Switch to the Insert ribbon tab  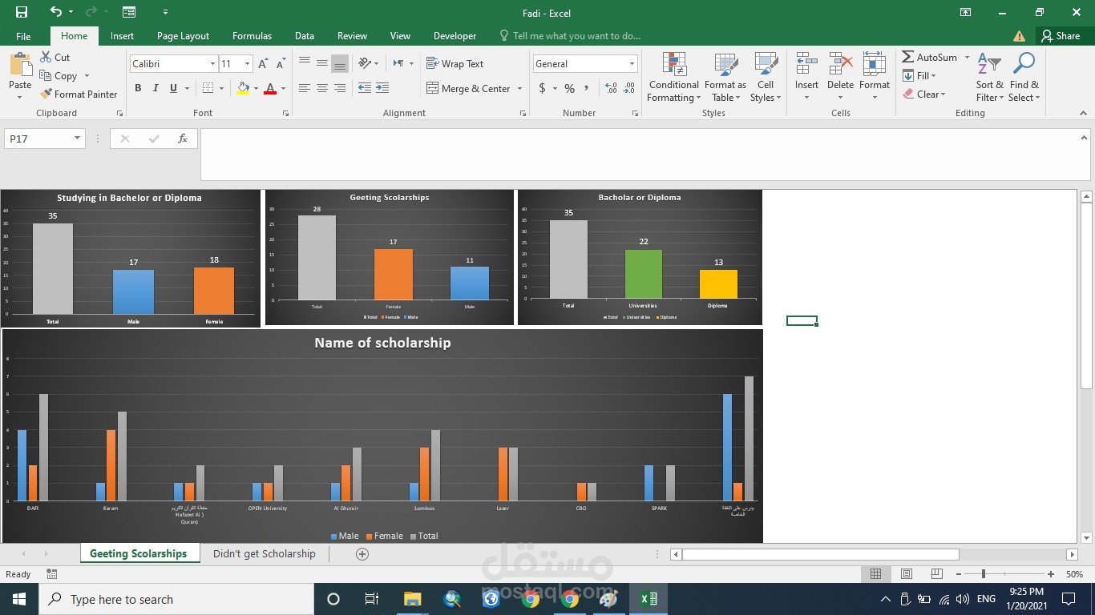122,36
